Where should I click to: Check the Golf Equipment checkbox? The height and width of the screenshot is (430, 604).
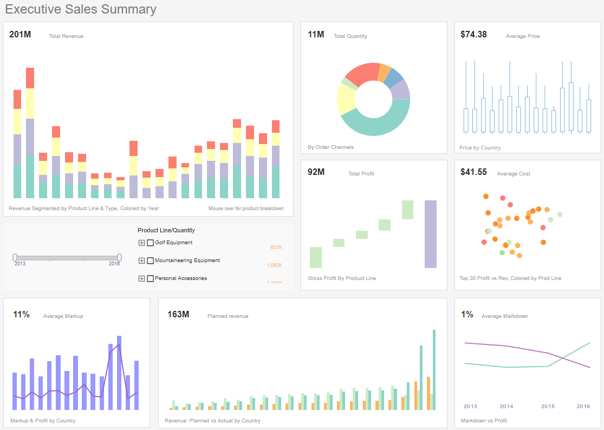coord(150,243)
